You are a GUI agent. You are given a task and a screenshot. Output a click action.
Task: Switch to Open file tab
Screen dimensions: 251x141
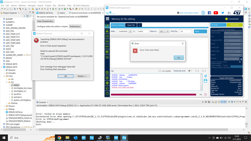(131, 25)
